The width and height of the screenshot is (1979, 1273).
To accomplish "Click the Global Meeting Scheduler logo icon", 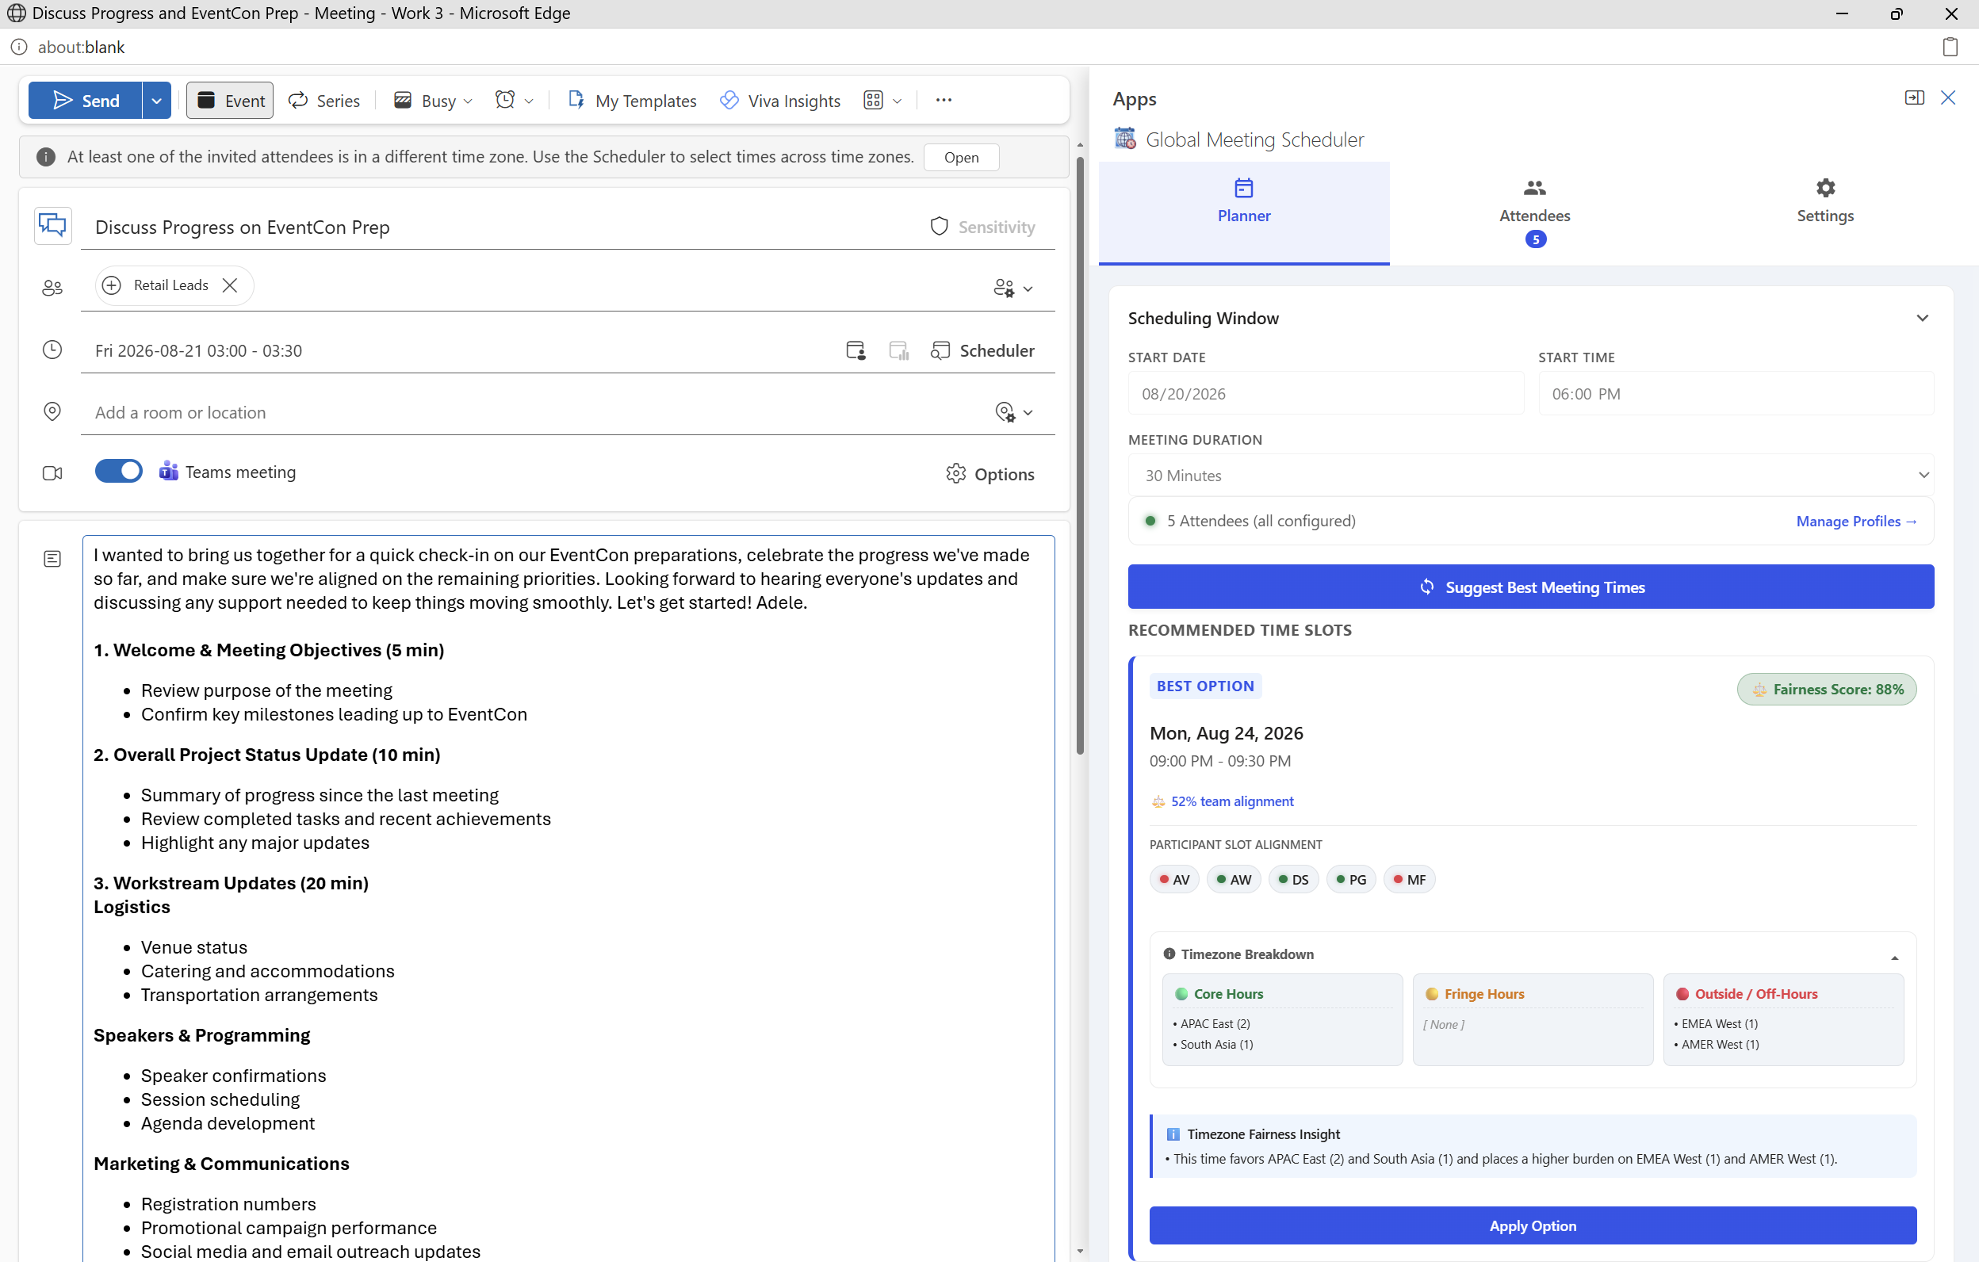I will [x=1125, y=138].
